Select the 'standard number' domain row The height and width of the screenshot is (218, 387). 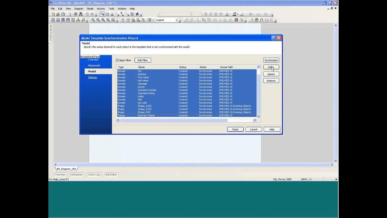[x=187, y=90]
